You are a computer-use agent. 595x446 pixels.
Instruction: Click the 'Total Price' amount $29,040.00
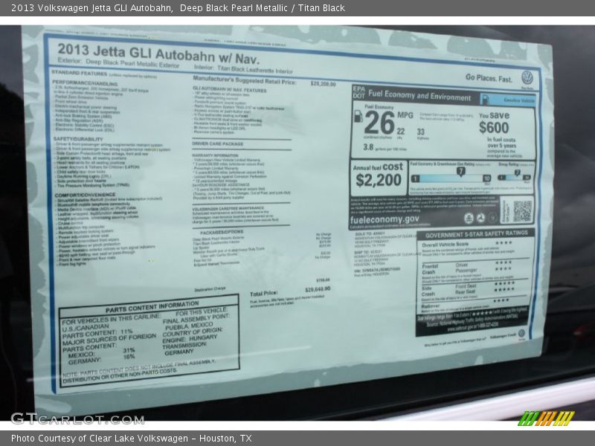[318, 289]
